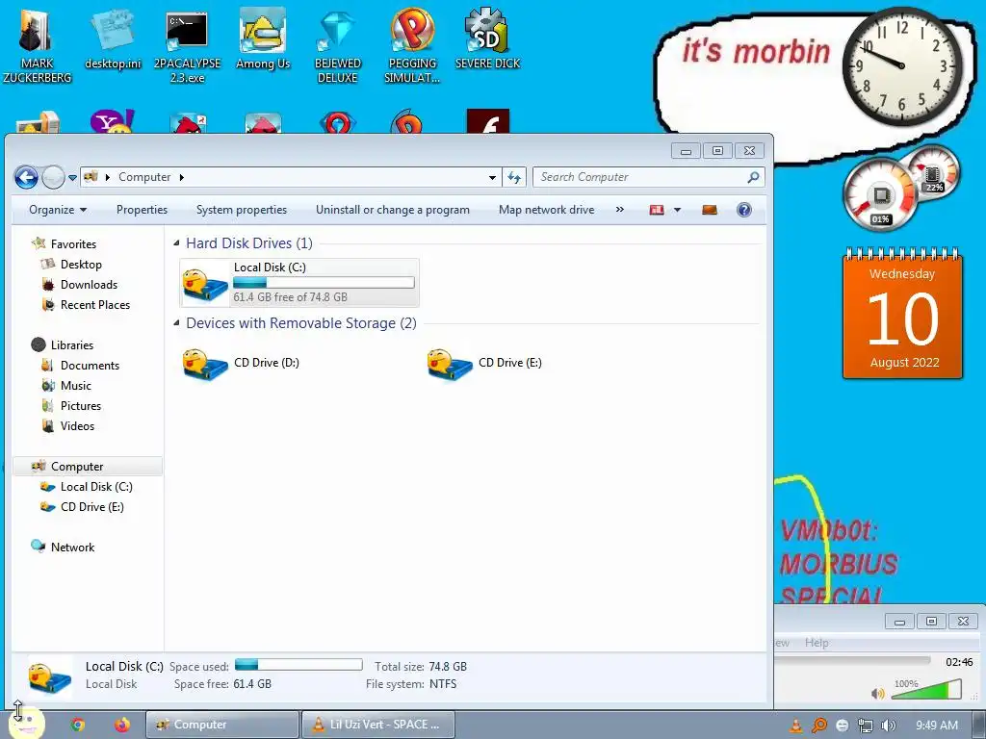Open BEJEWED DELUXE desktop shortcut
The height and width of the screenshot is (739, 986).
[338, 45]
